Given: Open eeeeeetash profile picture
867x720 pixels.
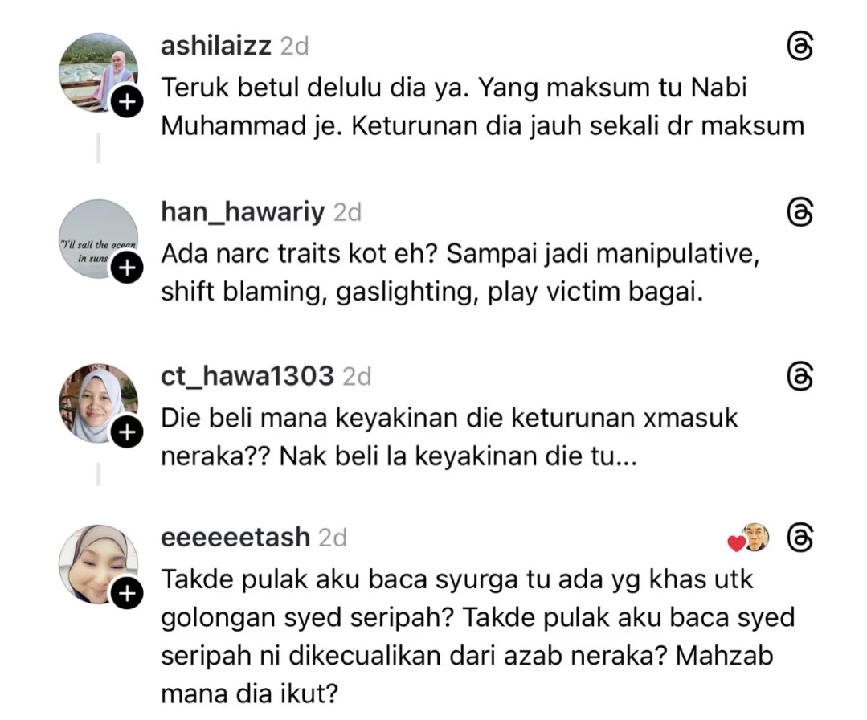Looking at the screenshot, I should pos(98,564).
